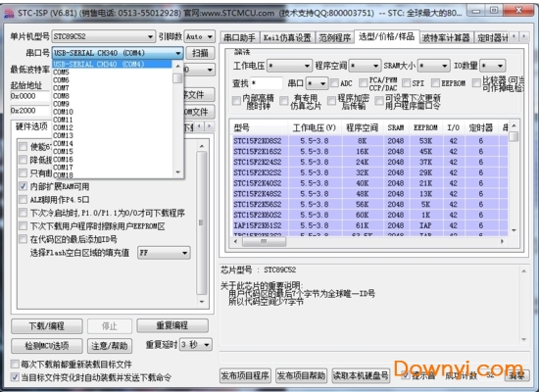Toggle the 内部高精度时钟 checkbox
The width and height of the screenshot is (539, 392).
point(236,101)
